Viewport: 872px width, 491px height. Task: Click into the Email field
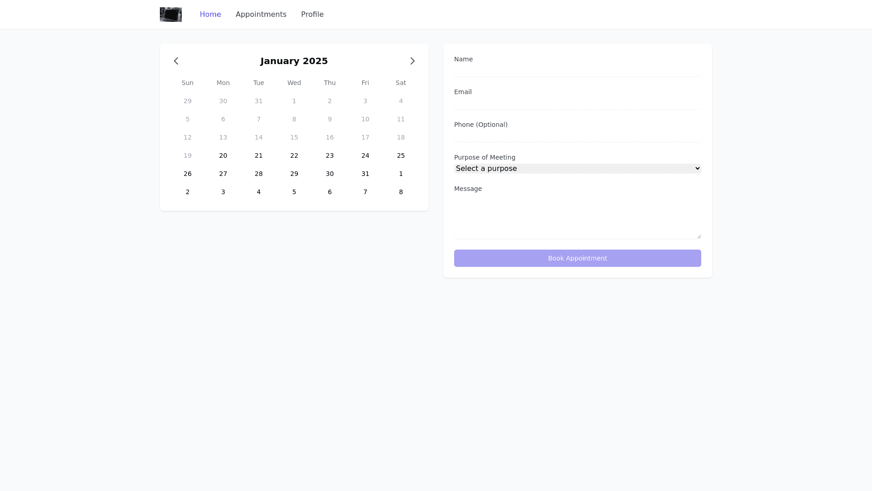(577, 104)
